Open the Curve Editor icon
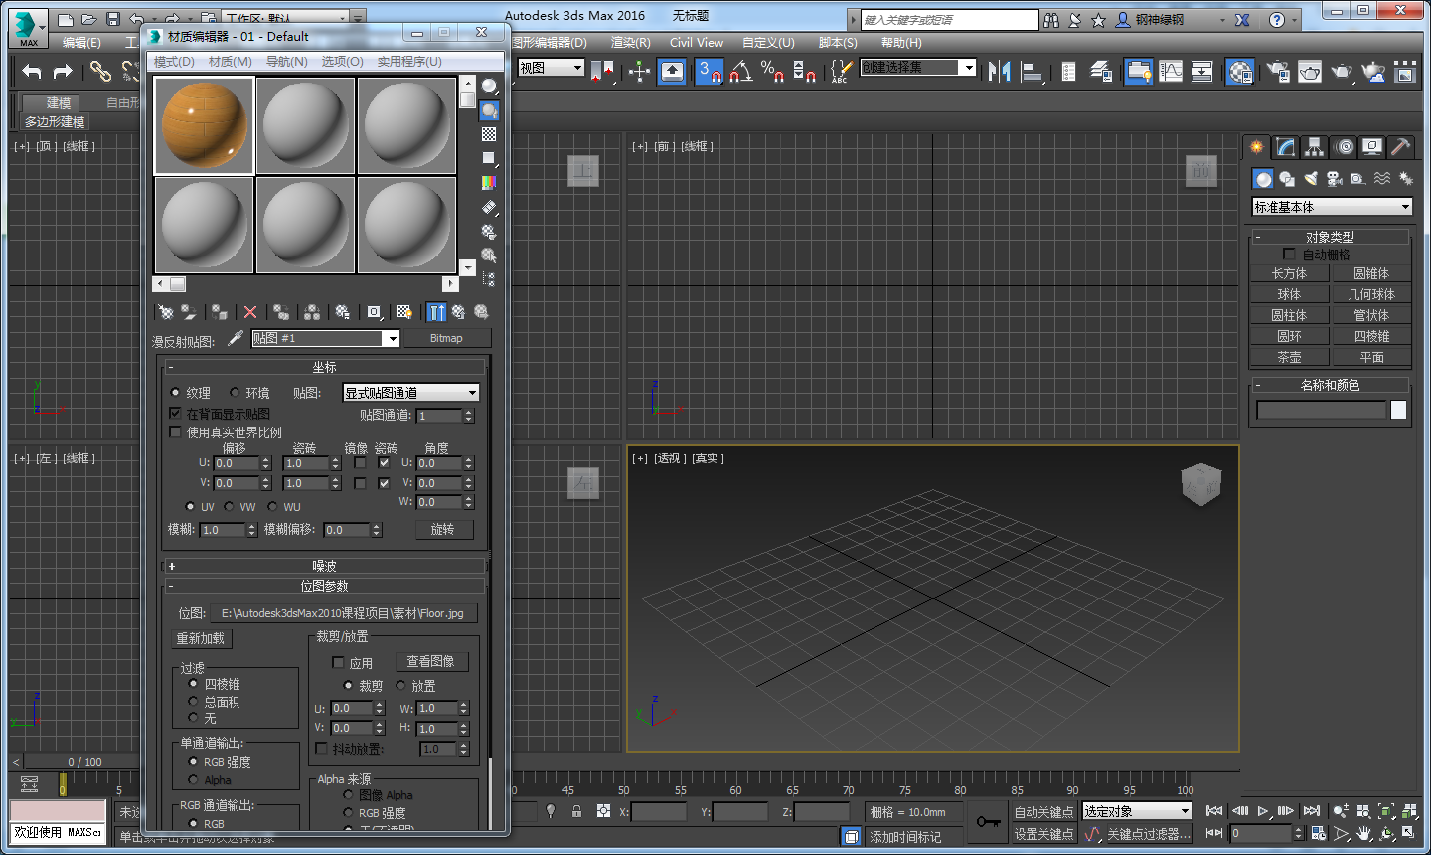 (1171, 71)
